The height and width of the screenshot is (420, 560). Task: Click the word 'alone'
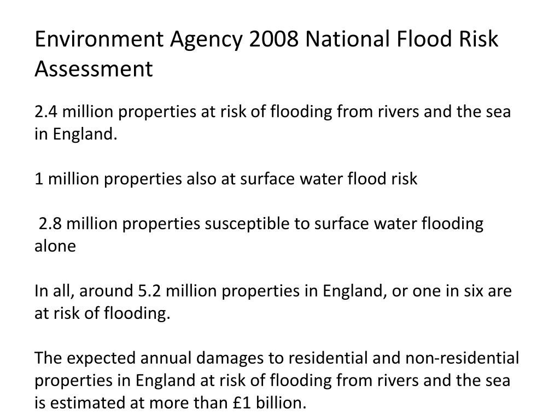(x=55, y=246)
